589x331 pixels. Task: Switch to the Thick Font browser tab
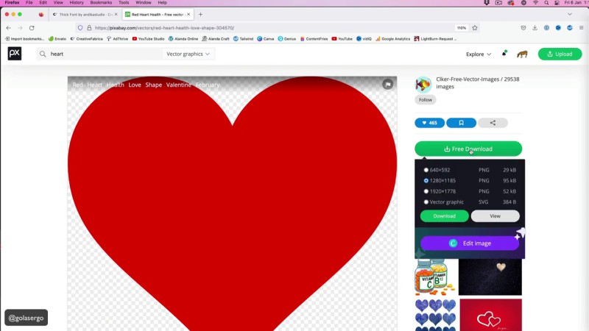(82, 14)
